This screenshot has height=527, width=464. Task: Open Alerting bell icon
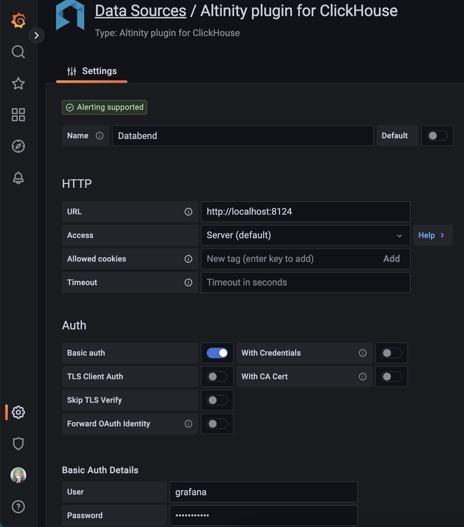pos(18,178)
